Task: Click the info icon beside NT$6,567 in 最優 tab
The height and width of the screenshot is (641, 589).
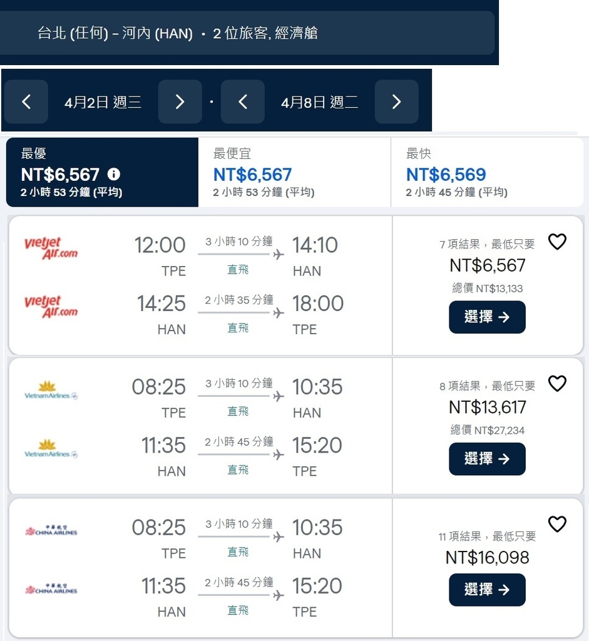Action: [x=114, y=175]
